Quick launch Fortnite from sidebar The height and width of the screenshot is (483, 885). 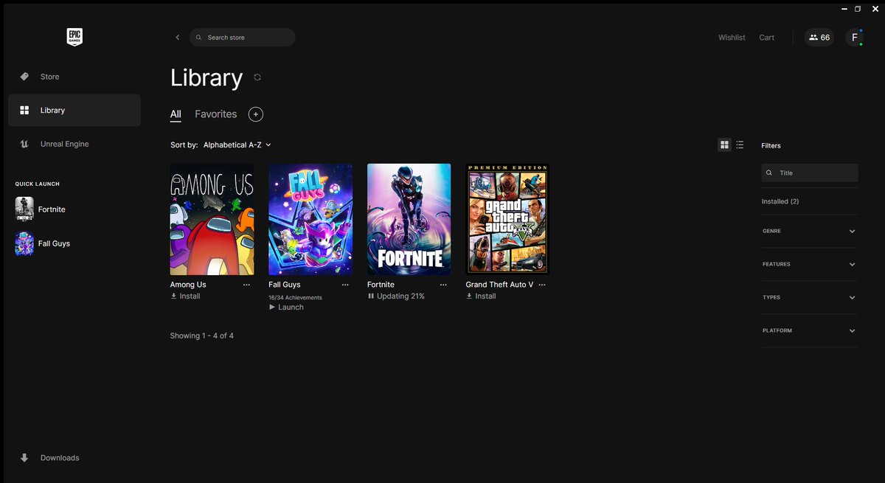coord(41,209)
